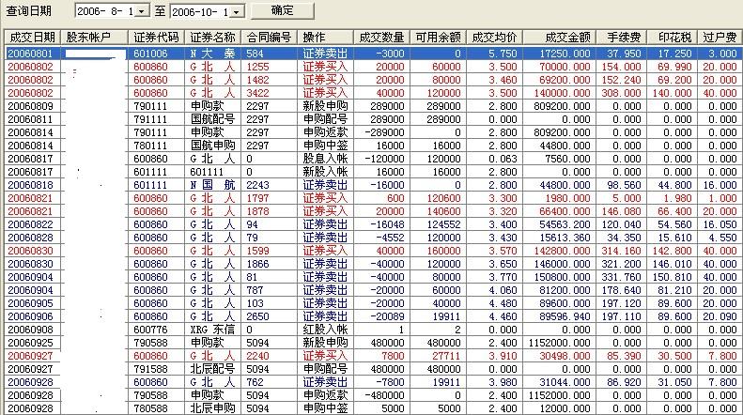The height and width of the screenshot is (415, 743).
Task: Click 新股入帐 operation cell
Action: pos(325,172)
